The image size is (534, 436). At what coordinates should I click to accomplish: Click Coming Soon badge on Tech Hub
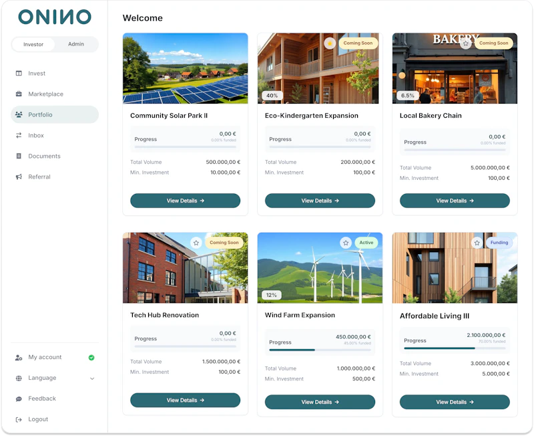tap(224, 243)
